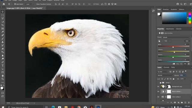Click the search icon at top right
Image resolution: width=192 pixels, height=108 pixels.
(x=181, y=4)
